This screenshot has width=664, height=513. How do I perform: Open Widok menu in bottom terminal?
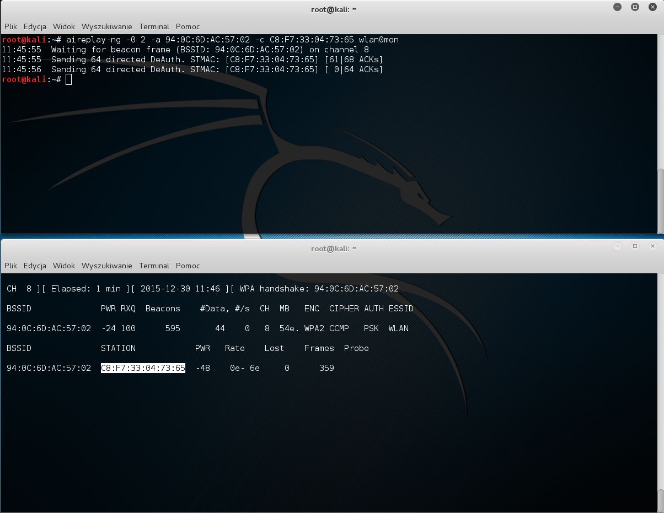click(64, 266)
